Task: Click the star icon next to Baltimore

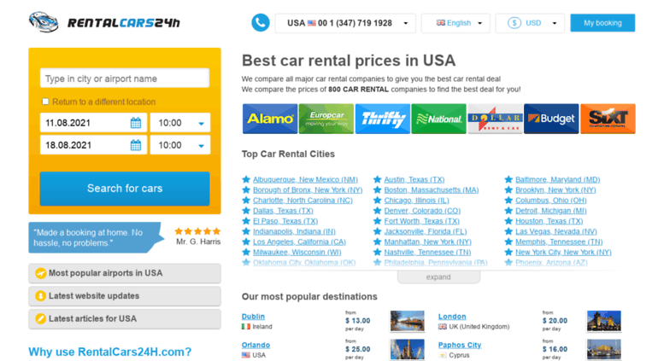Action: pyautogui.click(x=508, y=179)
